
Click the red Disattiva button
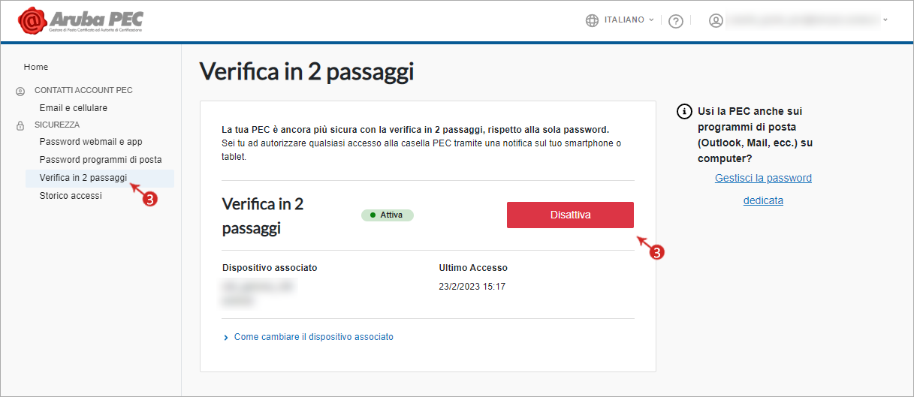[571, 215]
